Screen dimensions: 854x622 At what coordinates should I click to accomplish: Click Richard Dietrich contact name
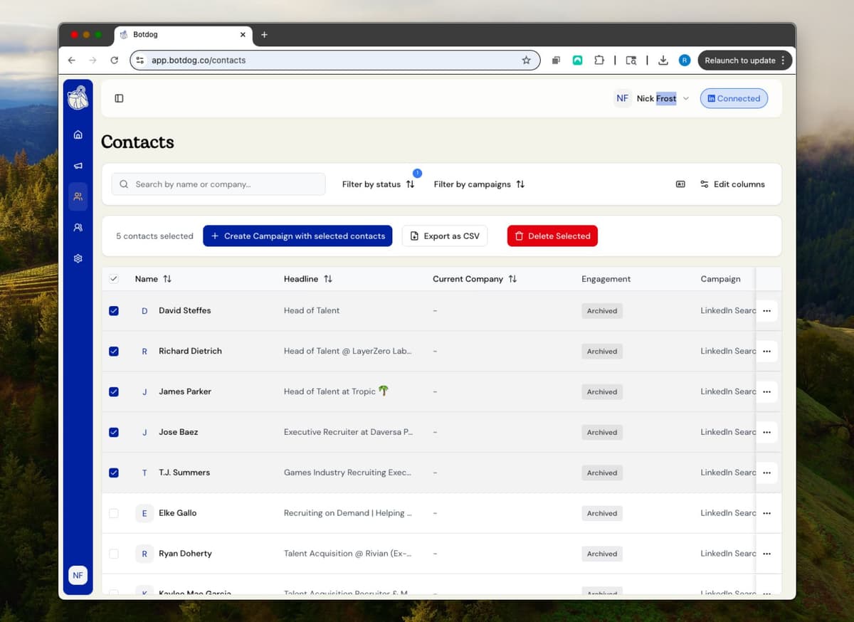190,352
